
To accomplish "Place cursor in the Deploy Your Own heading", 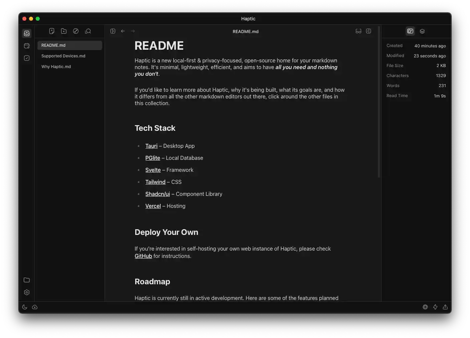I will click(166, 232).
